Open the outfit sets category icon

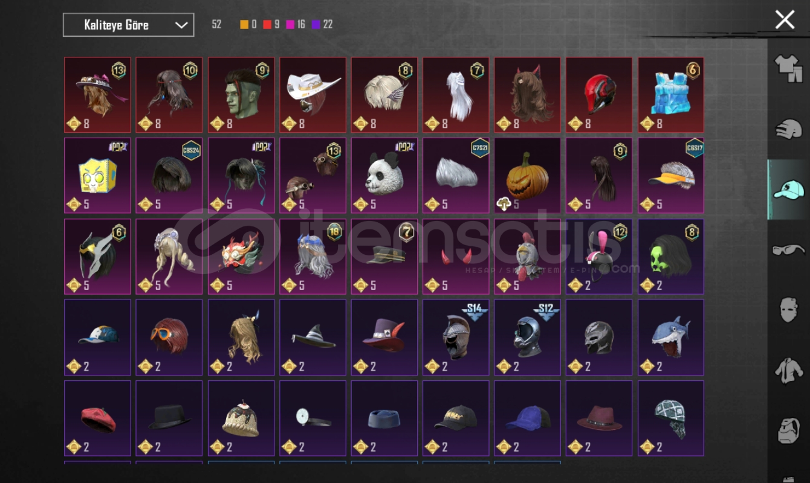(x=788, y=68)
